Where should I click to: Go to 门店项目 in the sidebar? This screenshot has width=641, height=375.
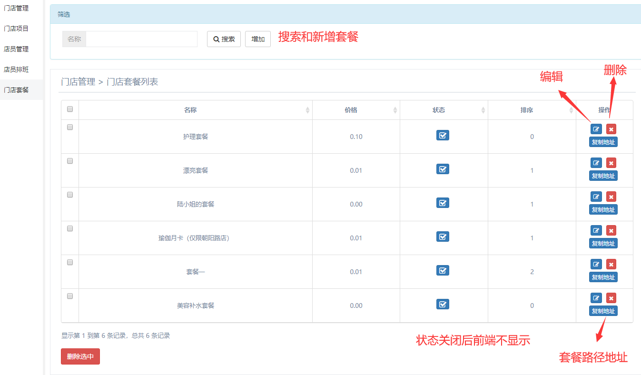pos(16,29)
